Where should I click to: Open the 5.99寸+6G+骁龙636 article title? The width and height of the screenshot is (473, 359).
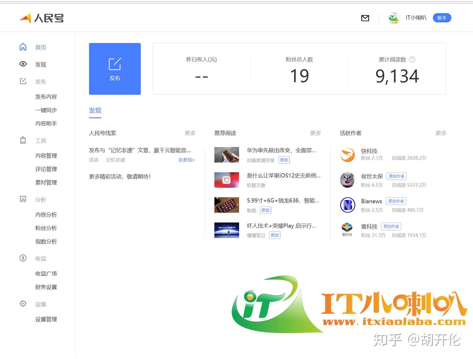pyautogui.click(x=283, y=201)
